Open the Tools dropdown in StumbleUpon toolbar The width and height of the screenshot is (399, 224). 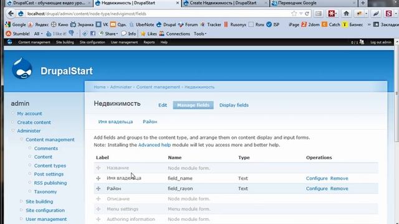[200, 34]
